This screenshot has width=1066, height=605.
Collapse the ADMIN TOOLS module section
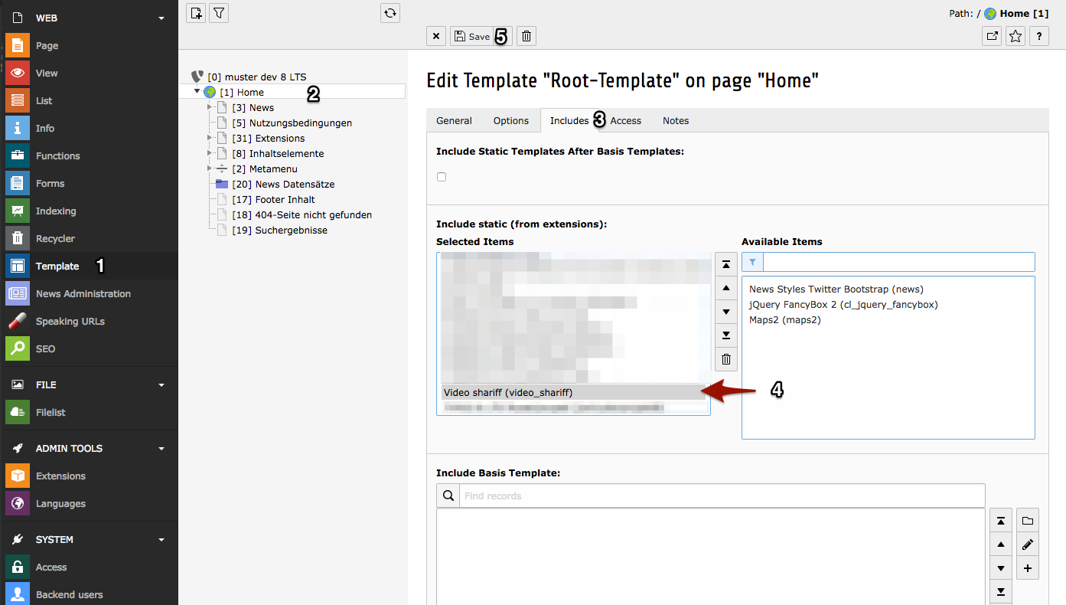[x=161, y=448]
